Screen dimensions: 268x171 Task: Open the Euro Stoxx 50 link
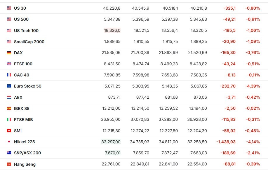click(x=28, y=86)
